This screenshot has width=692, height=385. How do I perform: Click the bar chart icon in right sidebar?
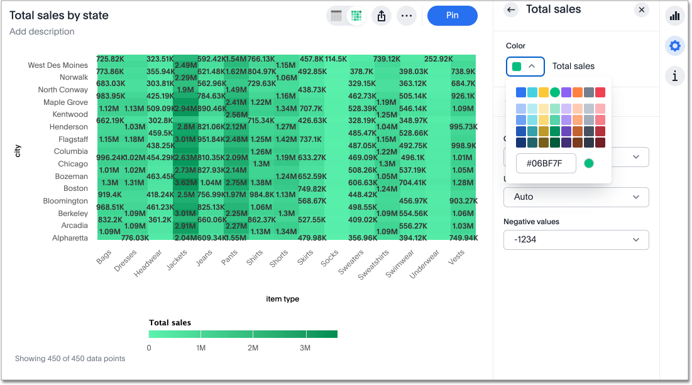pyautogui.click(x=674, y=16)
